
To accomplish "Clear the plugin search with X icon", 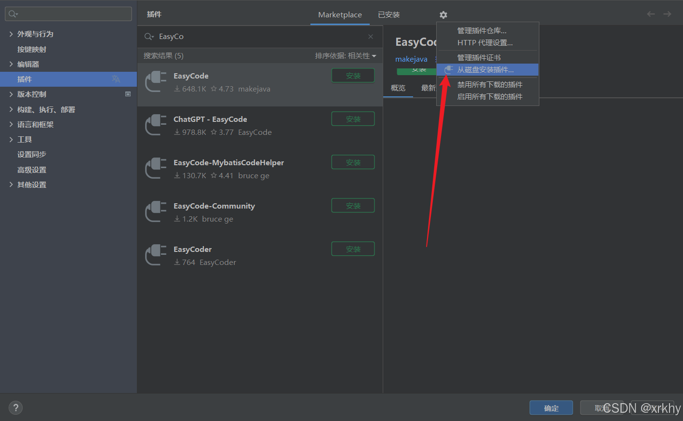I will [x=371, y=37].
